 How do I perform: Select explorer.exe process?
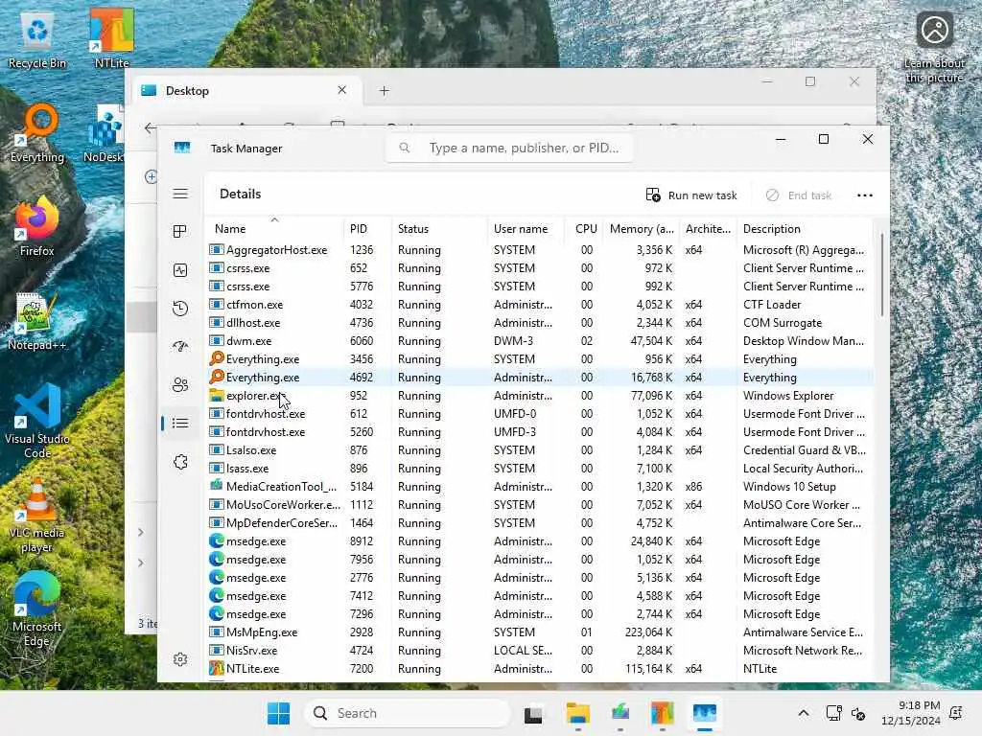(x=539, y=396)
